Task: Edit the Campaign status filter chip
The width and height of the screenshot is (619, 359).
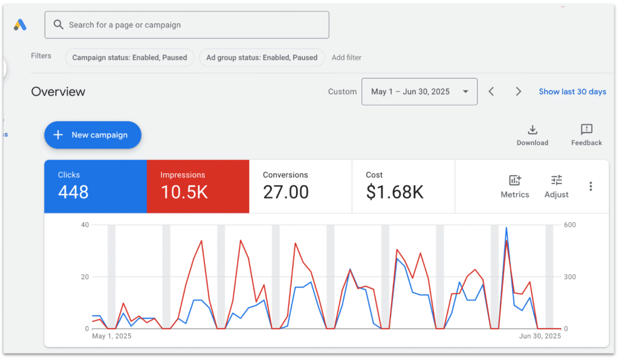Action: [x=129, y=58]
